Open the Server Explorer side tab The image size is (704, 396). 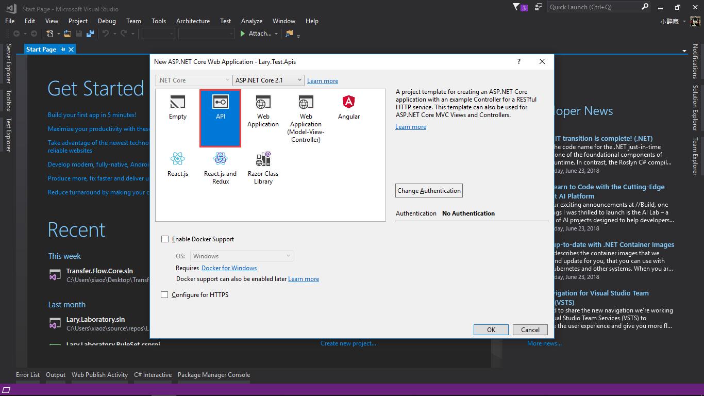coord(8,64)
